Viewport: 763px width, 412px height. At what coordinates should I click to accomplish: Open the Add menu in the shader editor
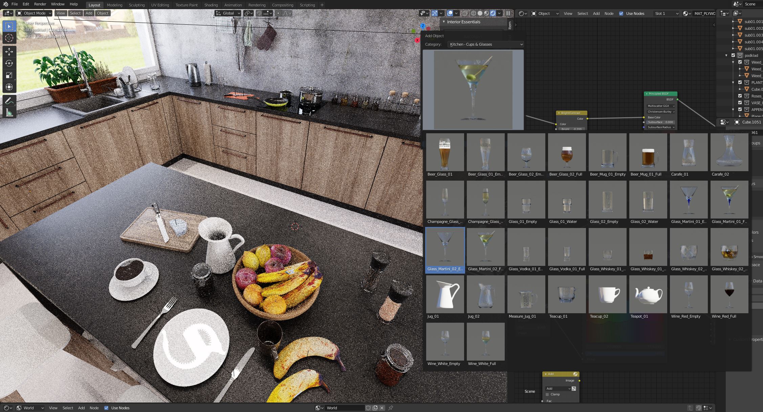596,13
